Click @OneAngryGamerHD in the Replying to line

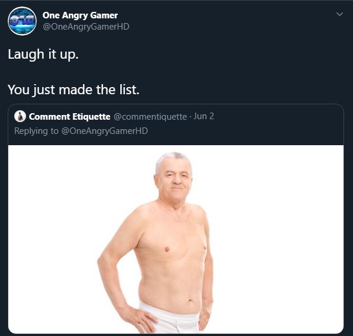[105, 131]
